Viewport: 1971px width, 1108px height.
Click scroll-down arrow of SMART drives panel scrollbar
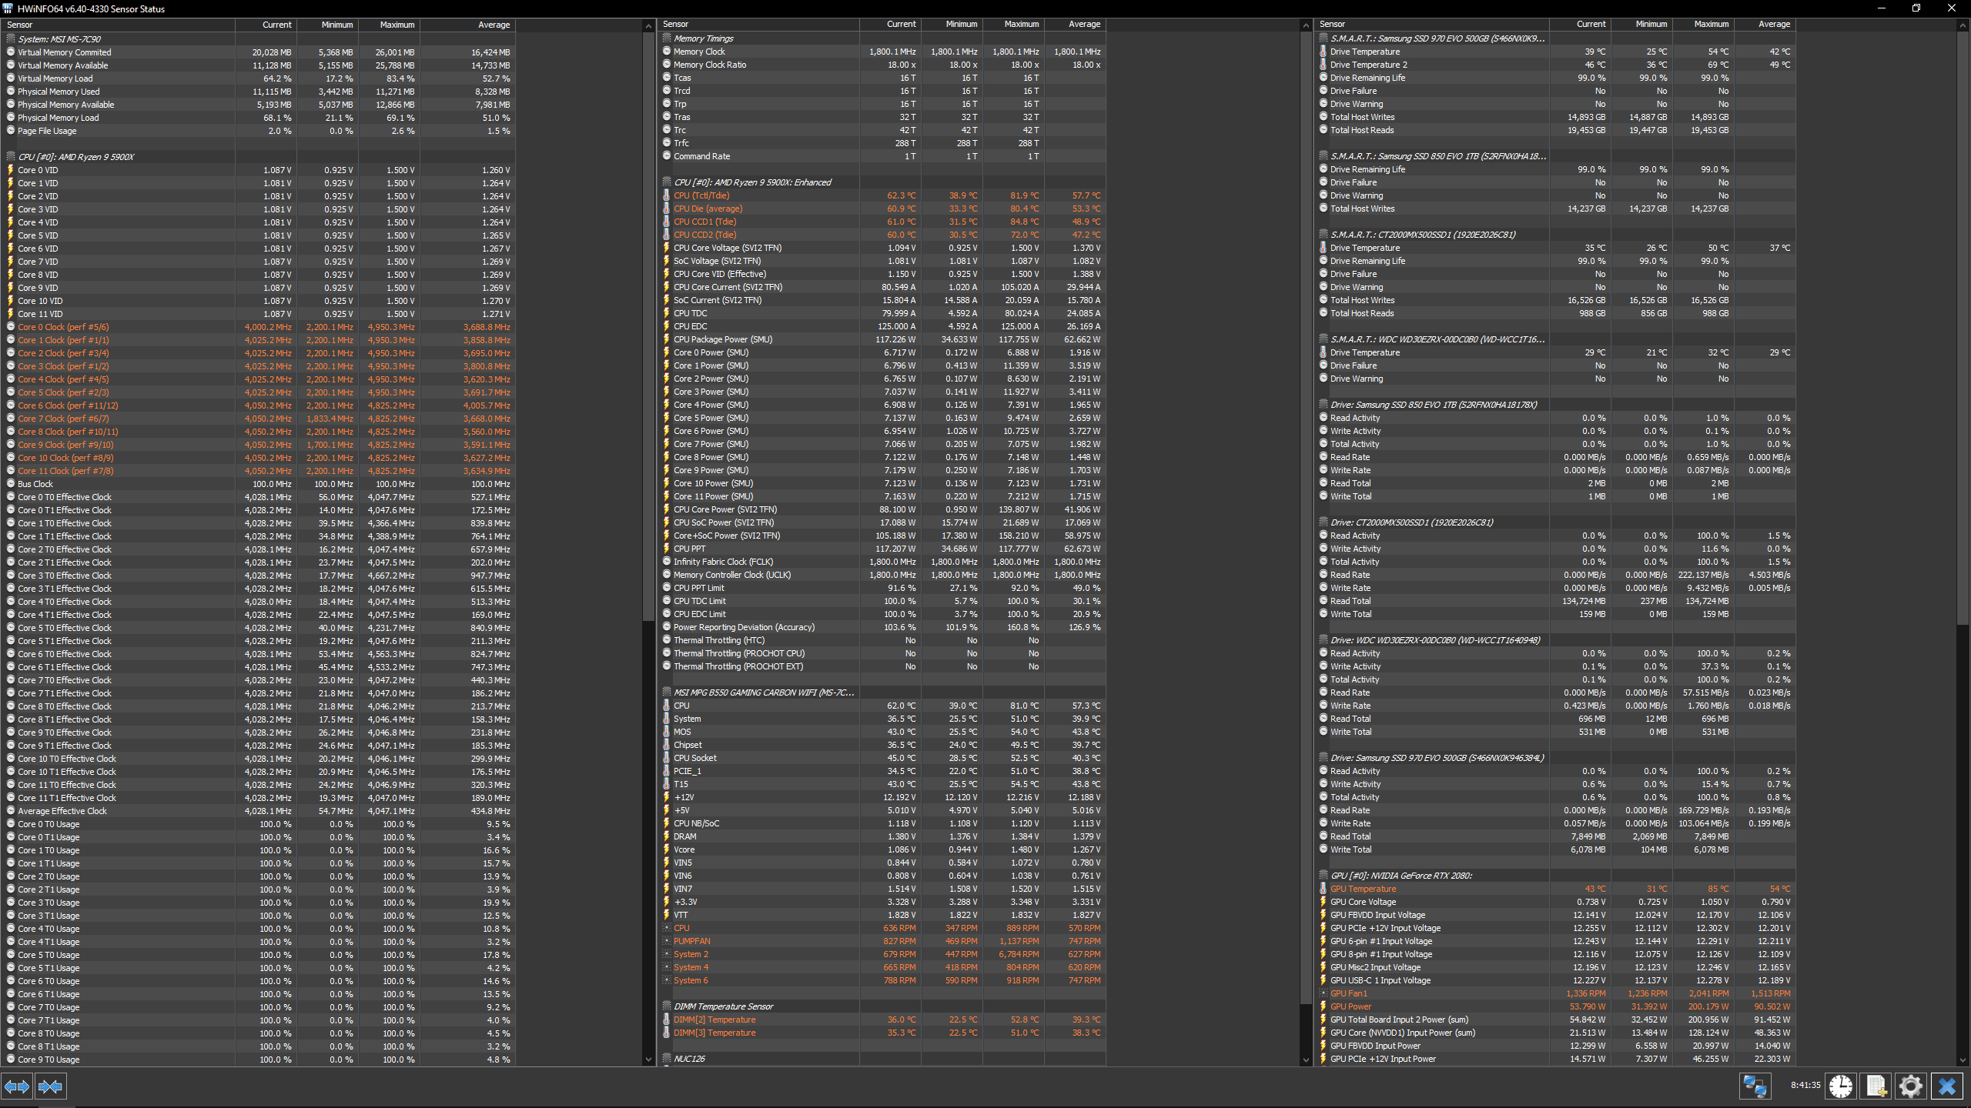(x=1962, y=1060)
